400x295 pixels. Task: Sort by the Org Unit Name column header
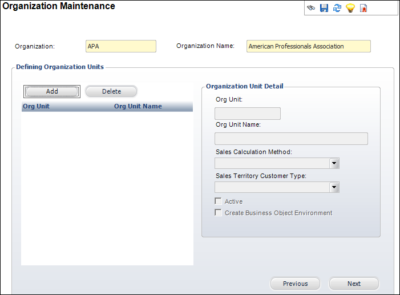[x=138, y=106]
